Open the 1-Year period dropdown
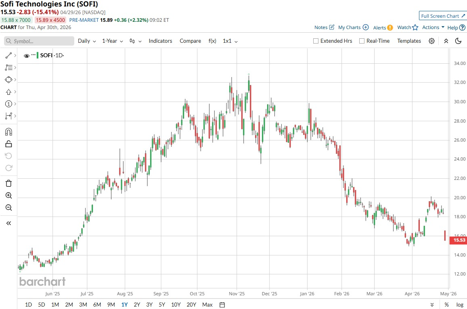Screen dimensions: 467x309 point(112,41)
